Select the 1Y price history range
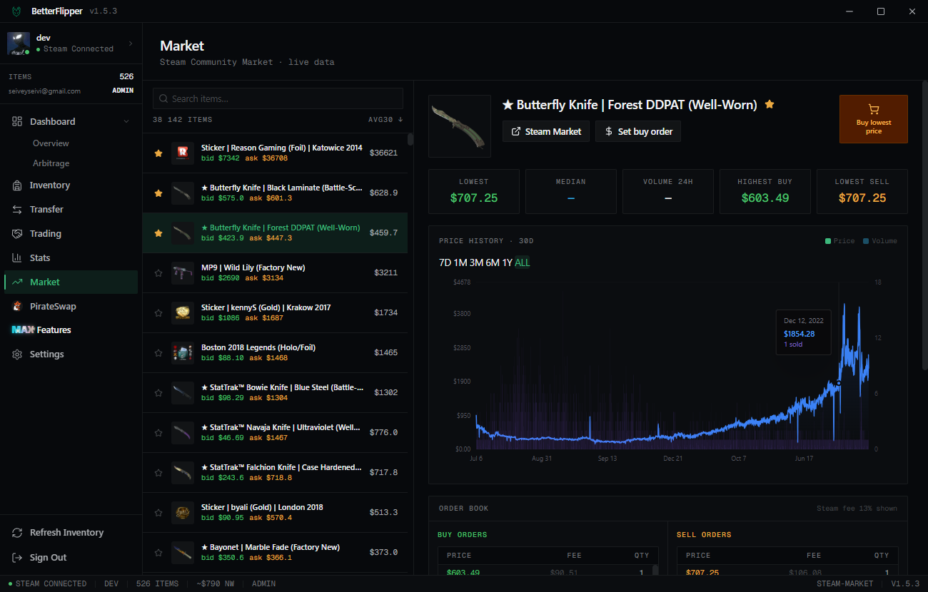Image resolution: width=928 pixels, height=592 pixels. 507,263
